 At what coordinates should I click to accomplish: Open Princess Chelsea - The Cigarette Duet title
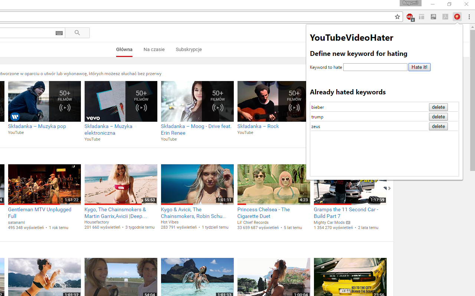(x=263, y=213)
